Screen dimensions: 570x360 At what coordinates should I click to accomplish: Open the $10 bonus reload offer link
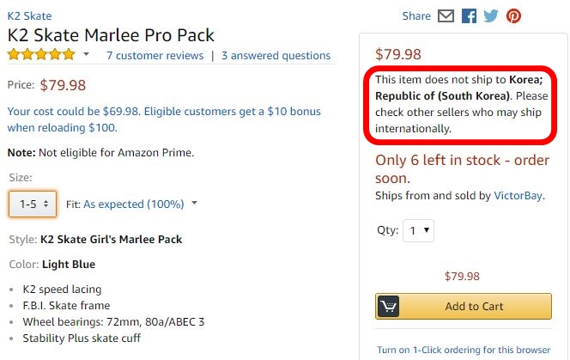(x=164, y=119)
